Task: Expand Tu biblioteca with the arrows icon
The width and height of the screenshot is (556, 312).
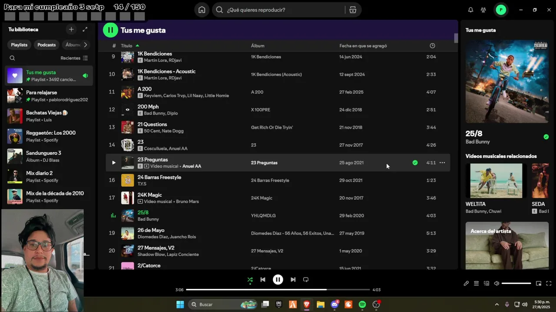Action: pos(85,29)
